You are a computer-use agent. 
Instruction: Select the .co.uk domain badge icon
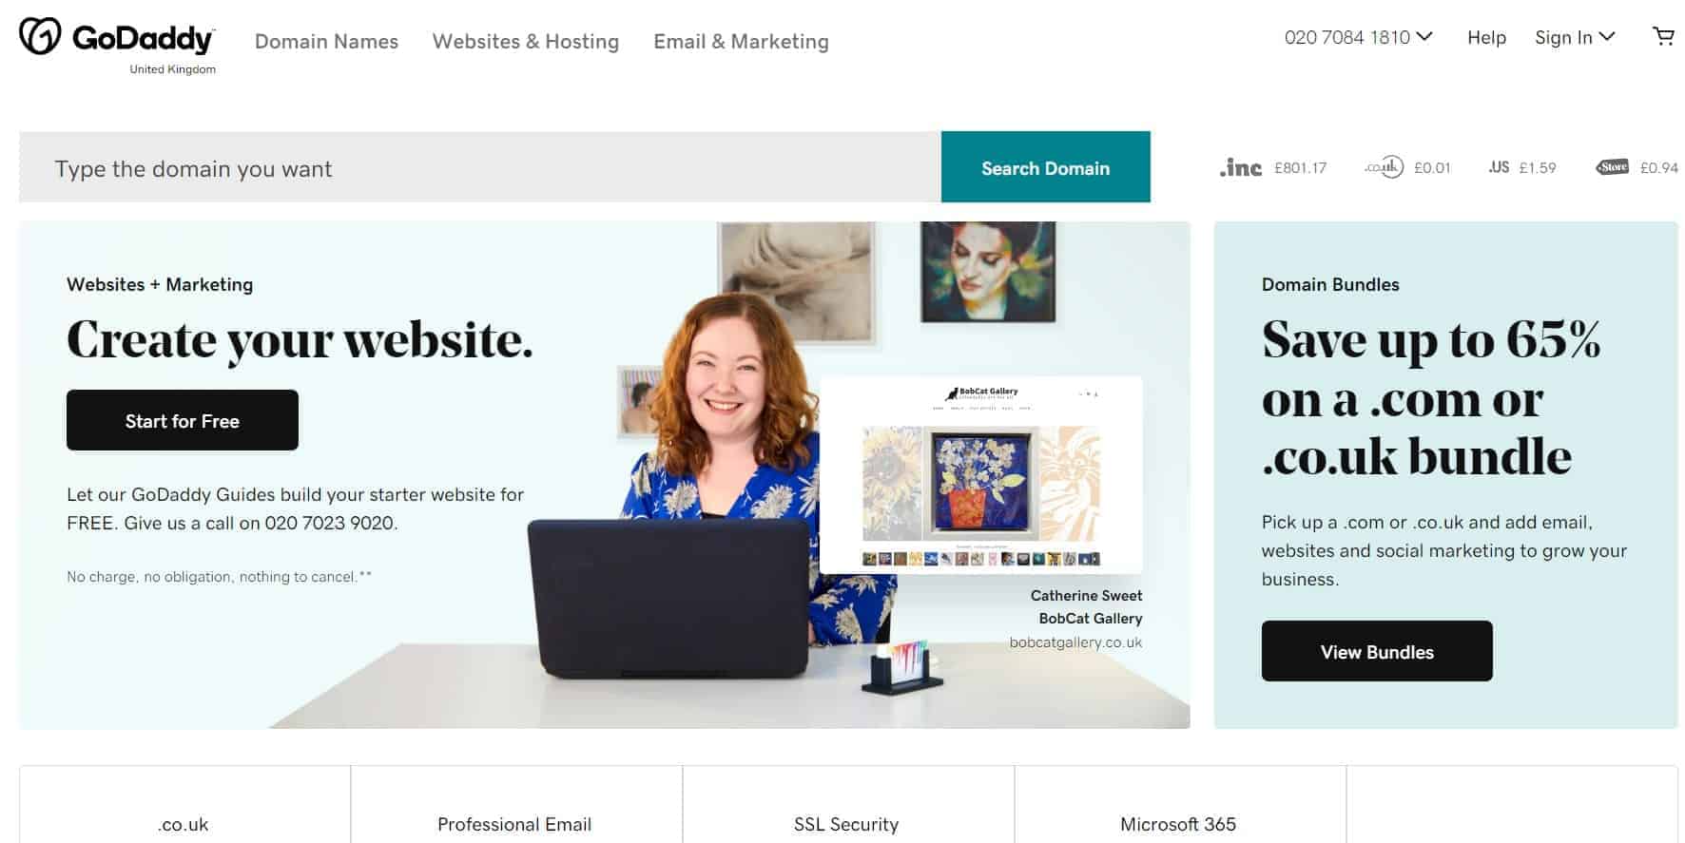(1384, 167)
